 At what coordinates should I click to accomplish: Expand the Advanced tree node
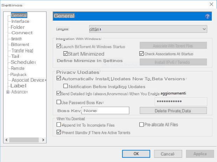(8, 92)
